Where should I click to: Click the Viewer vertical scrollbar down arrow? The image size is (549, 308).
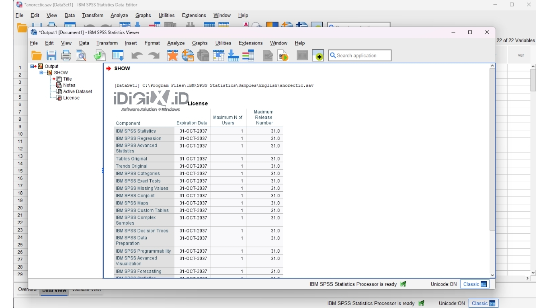click(x=492, y=275)
